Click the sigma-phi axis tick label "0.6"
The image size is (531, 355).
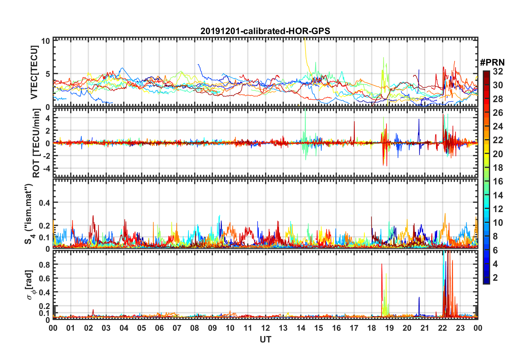tap(44, 279)
